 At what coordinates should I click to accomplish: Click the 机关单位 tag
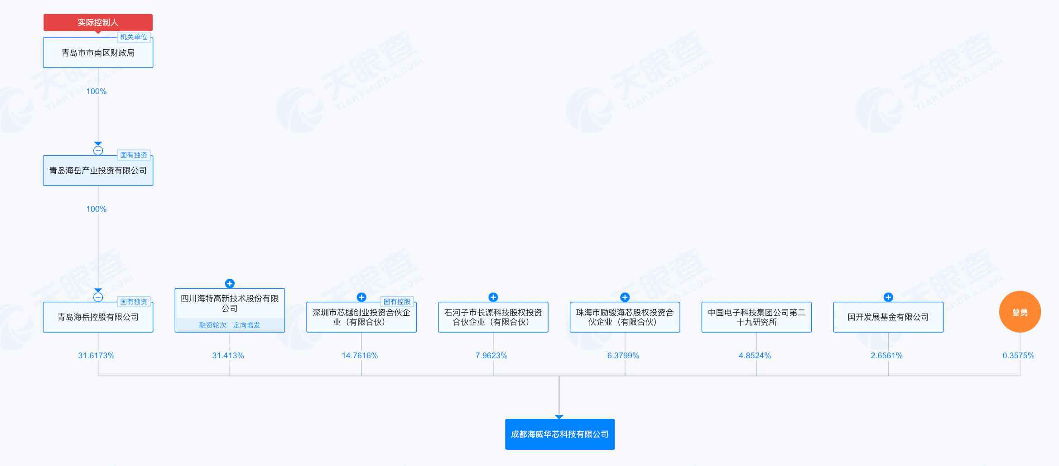[x=134, y=37]
